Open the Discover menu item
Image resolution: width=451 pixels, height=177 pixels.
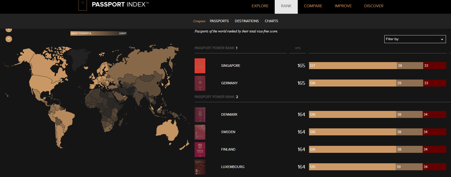374,6
